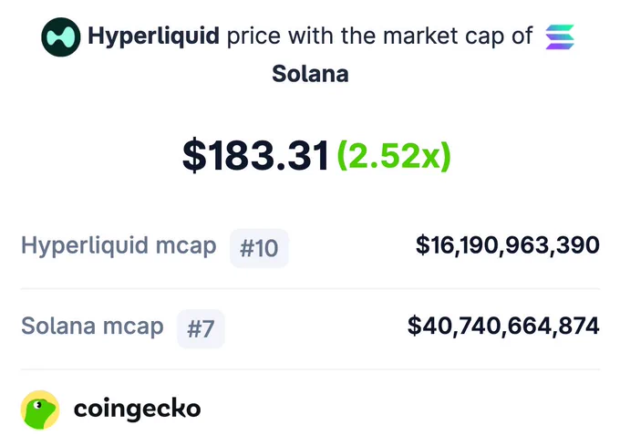The width and height of the screenshot is (620, 446).
Task: Open the Solana coin name link
Action: click(310, 74)
